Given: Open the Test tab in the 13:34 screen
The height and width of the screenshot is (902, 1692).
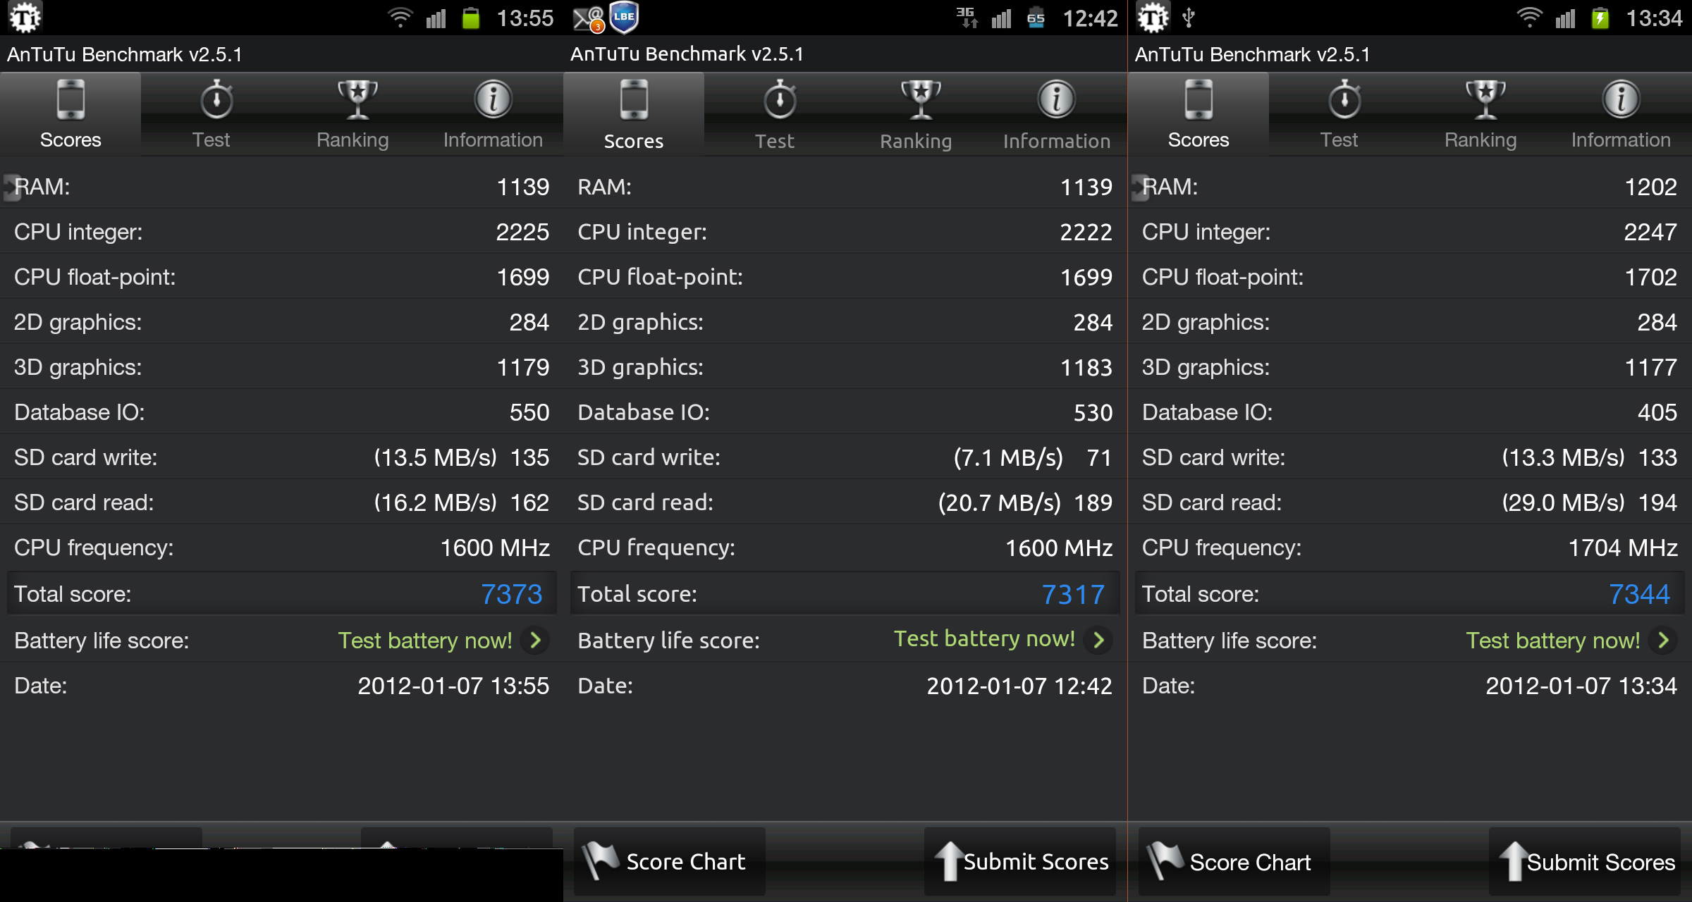Looking at the screenshot, I should [1339, 114].
